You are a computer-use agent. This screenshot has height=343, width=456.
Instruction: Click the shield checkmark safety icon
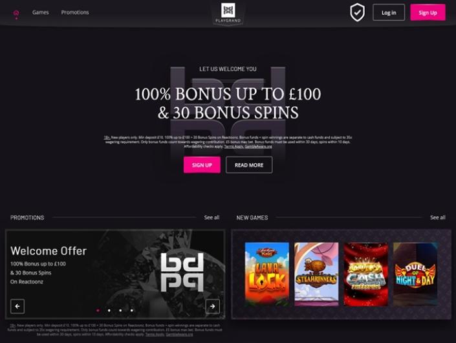pyautogui.click(x=357, y=12)
